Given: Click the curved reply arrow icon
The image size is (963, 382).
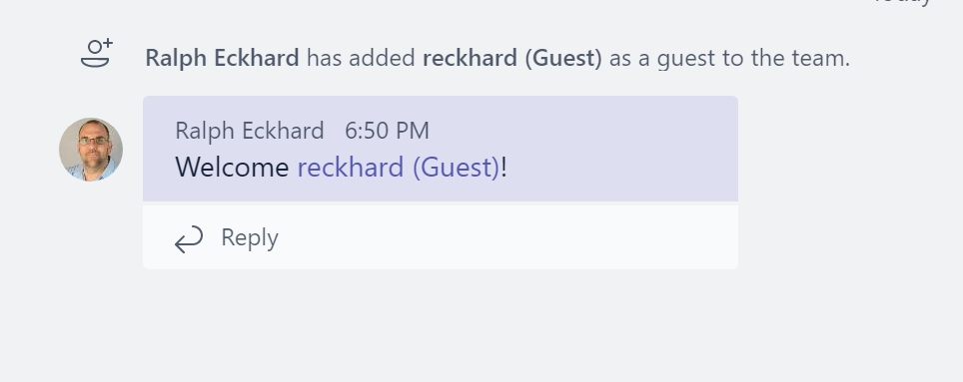Looking at the screenshot, I should (x=189, y=238).
